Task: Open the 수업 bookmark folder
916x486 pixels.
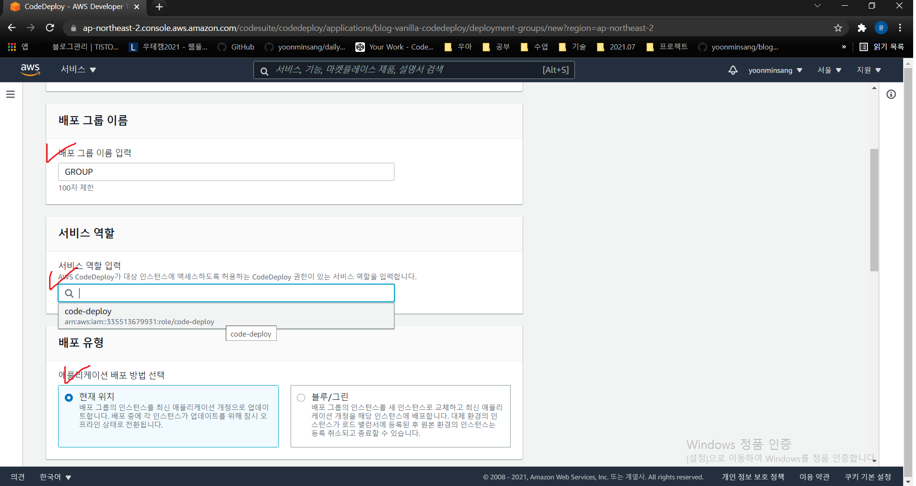Action: point(534,47)
